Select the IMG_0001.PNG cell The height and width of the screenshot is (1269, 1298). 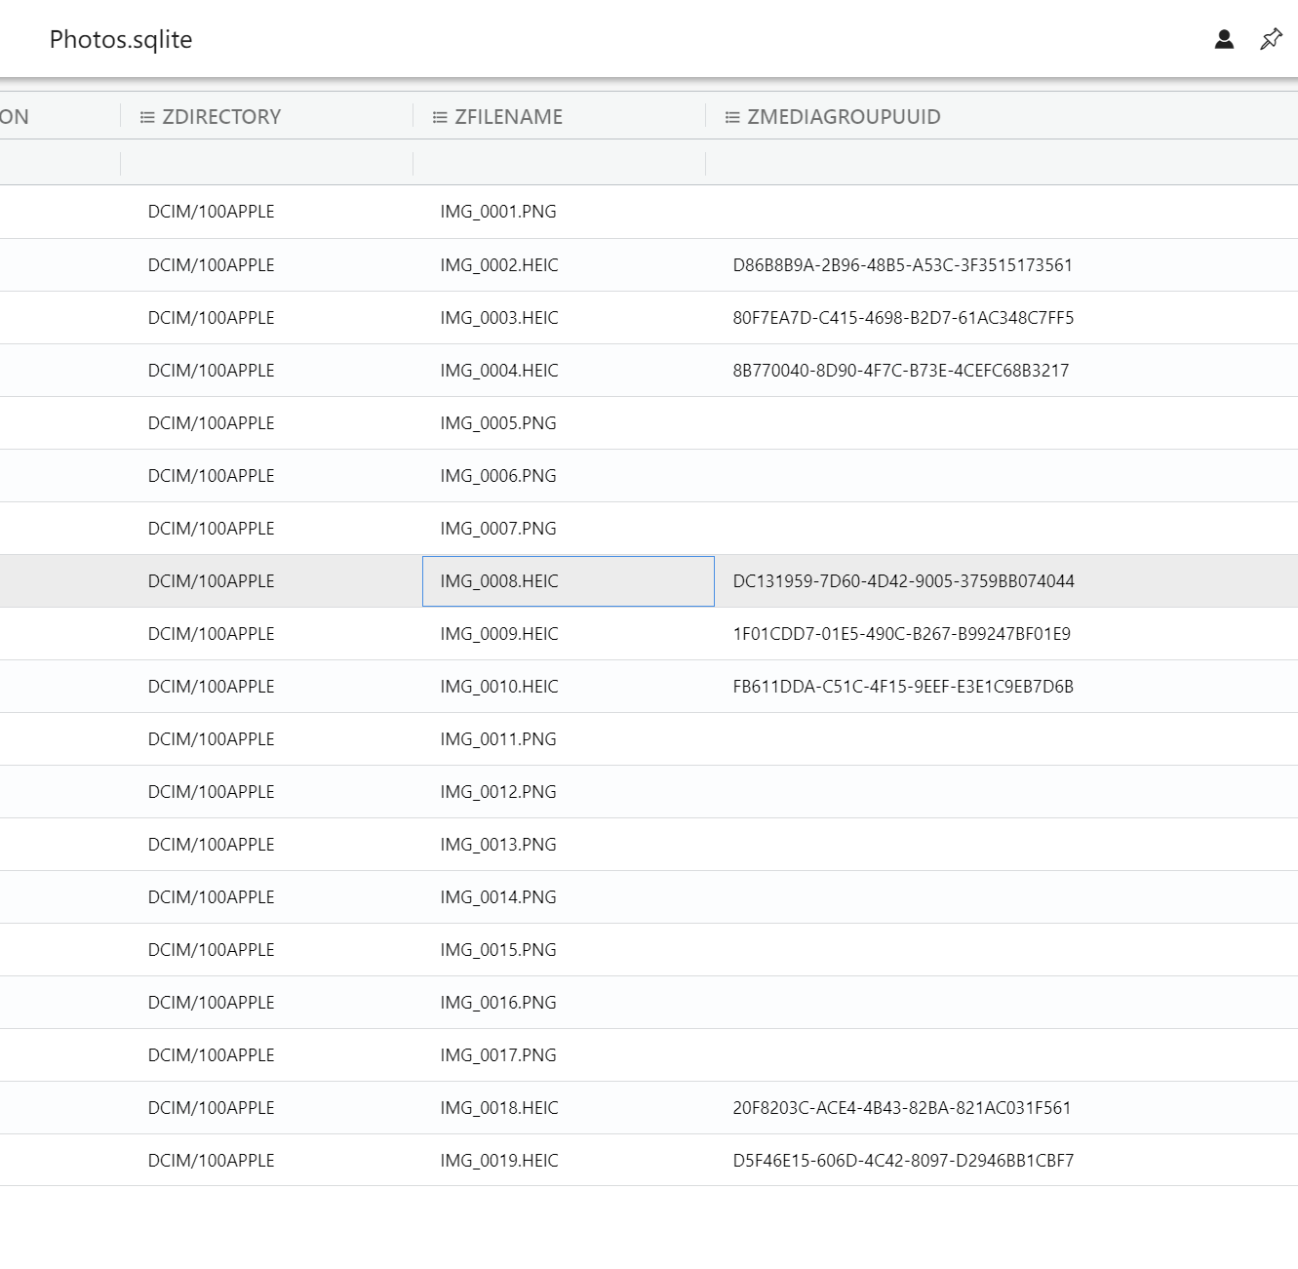click(498, 212)
